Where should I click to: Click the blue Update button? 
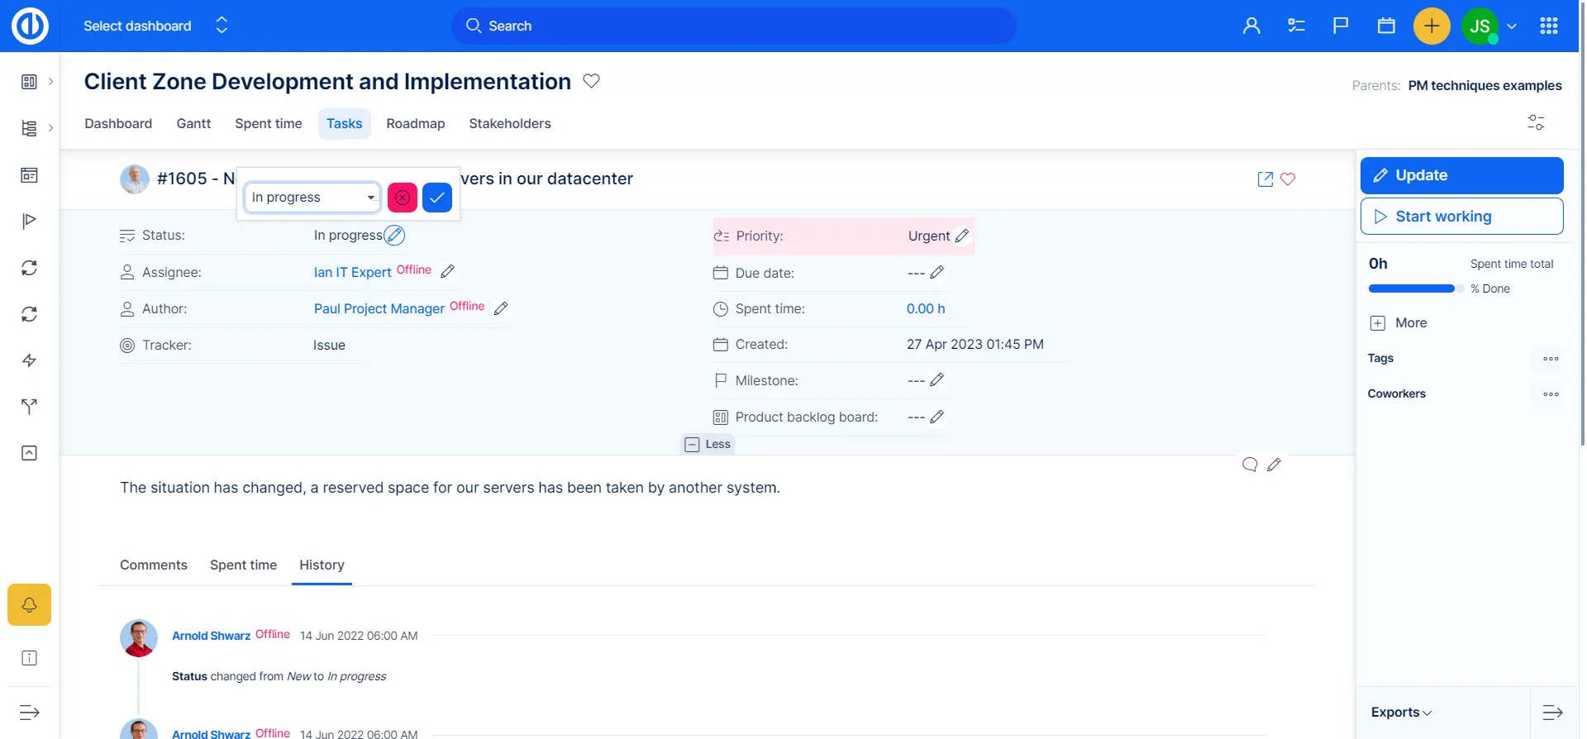(1461, 175)
